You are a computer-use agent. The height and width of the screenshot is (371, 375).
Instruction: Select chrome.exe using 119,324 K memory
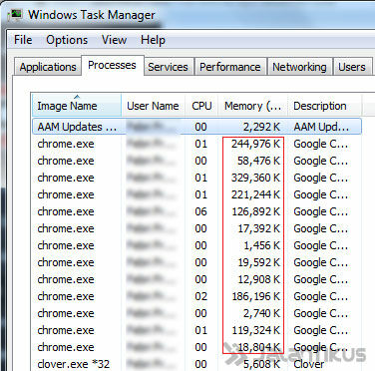[196, 330]
